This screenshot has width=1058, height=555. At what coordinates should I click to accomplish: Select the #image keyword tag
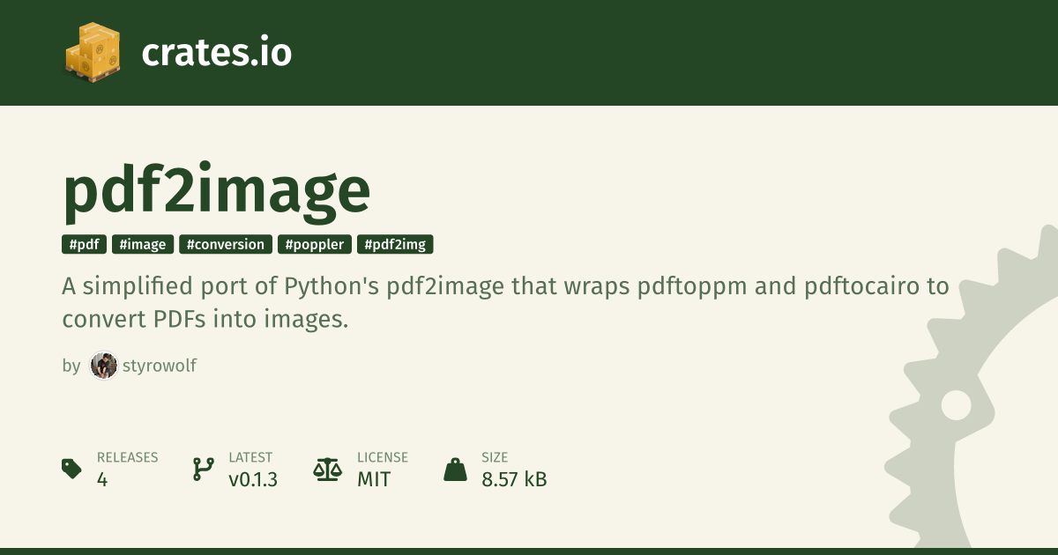142,244
